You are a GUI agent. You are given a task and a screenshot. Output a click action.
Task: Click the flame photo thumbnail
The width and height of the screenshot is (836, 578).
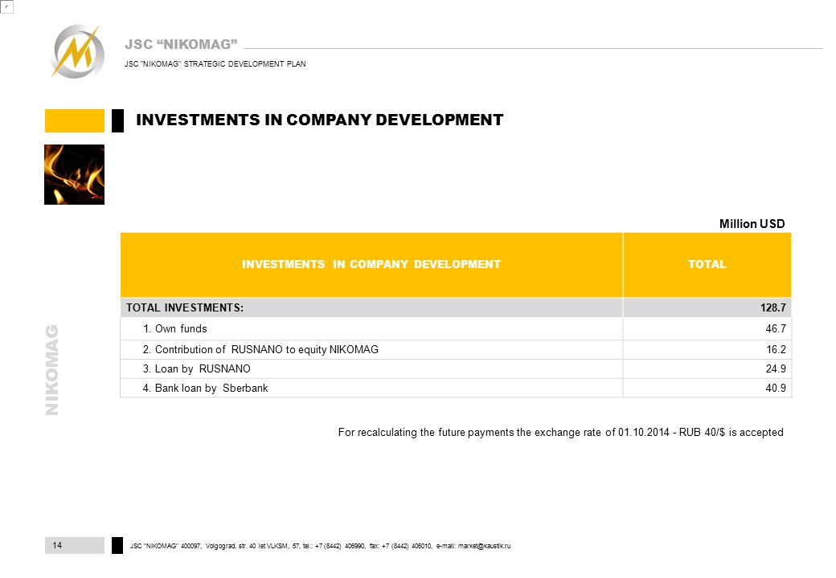click(74, 174)
